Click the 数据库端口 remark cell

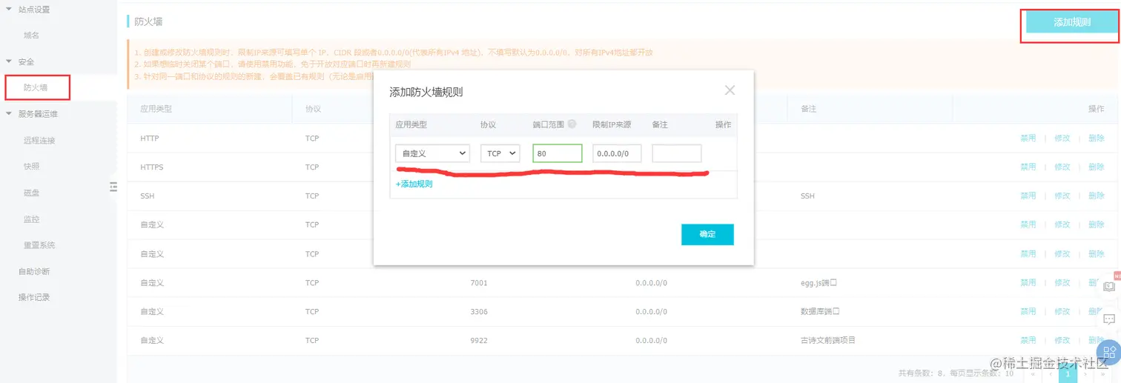coord(820,312)
